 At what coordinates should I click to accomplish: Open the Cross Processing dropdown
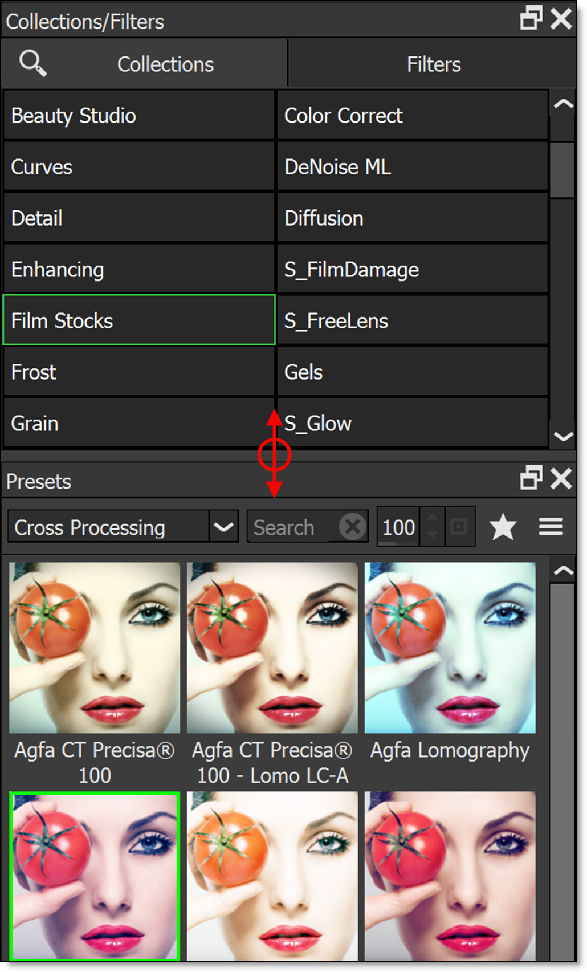[223, 527]
